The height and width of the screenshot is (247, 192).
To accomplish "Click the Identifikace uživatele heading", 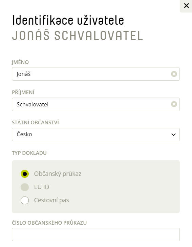I will click(68, 20).
